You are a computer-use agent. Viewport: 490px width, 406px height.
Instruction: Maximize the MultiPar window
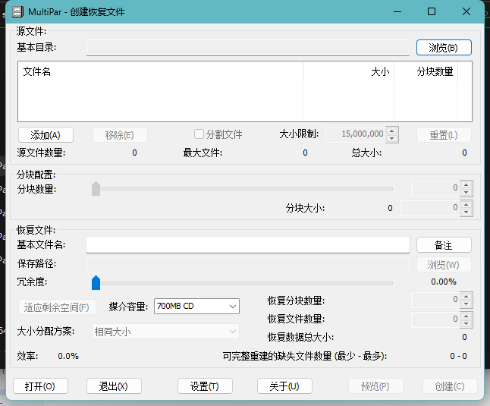click(432, 12)
